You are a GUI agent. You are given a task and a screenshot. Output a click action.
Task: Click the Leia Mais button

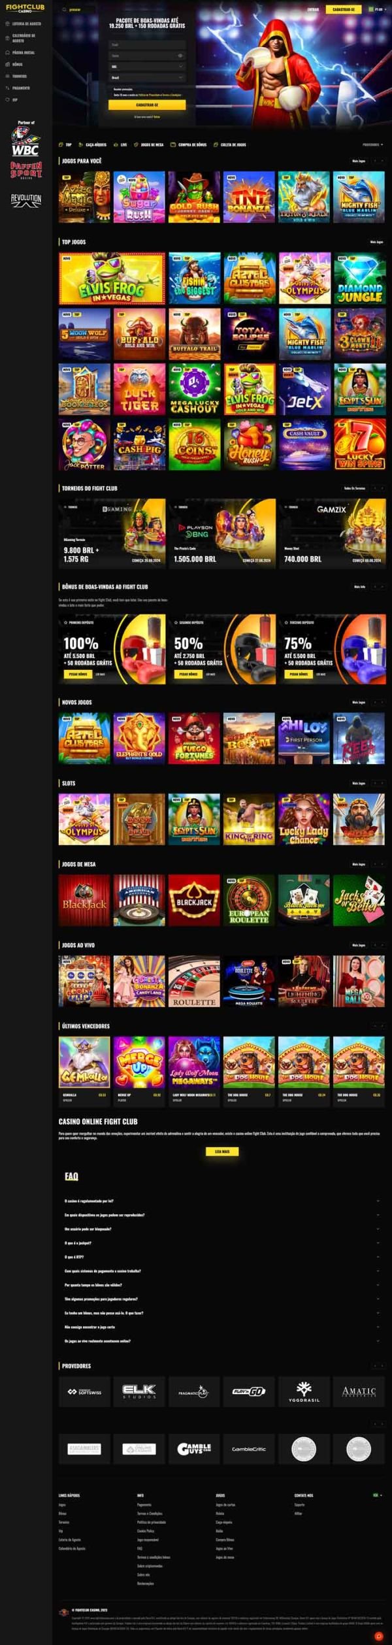222,1151
